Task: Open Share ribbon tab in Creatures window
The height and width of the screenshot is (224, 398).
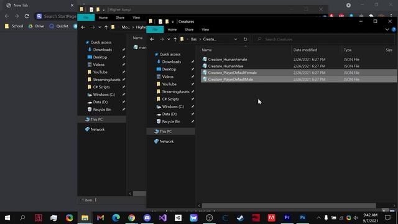Action: pyautogui.click(x=189, y=29)
